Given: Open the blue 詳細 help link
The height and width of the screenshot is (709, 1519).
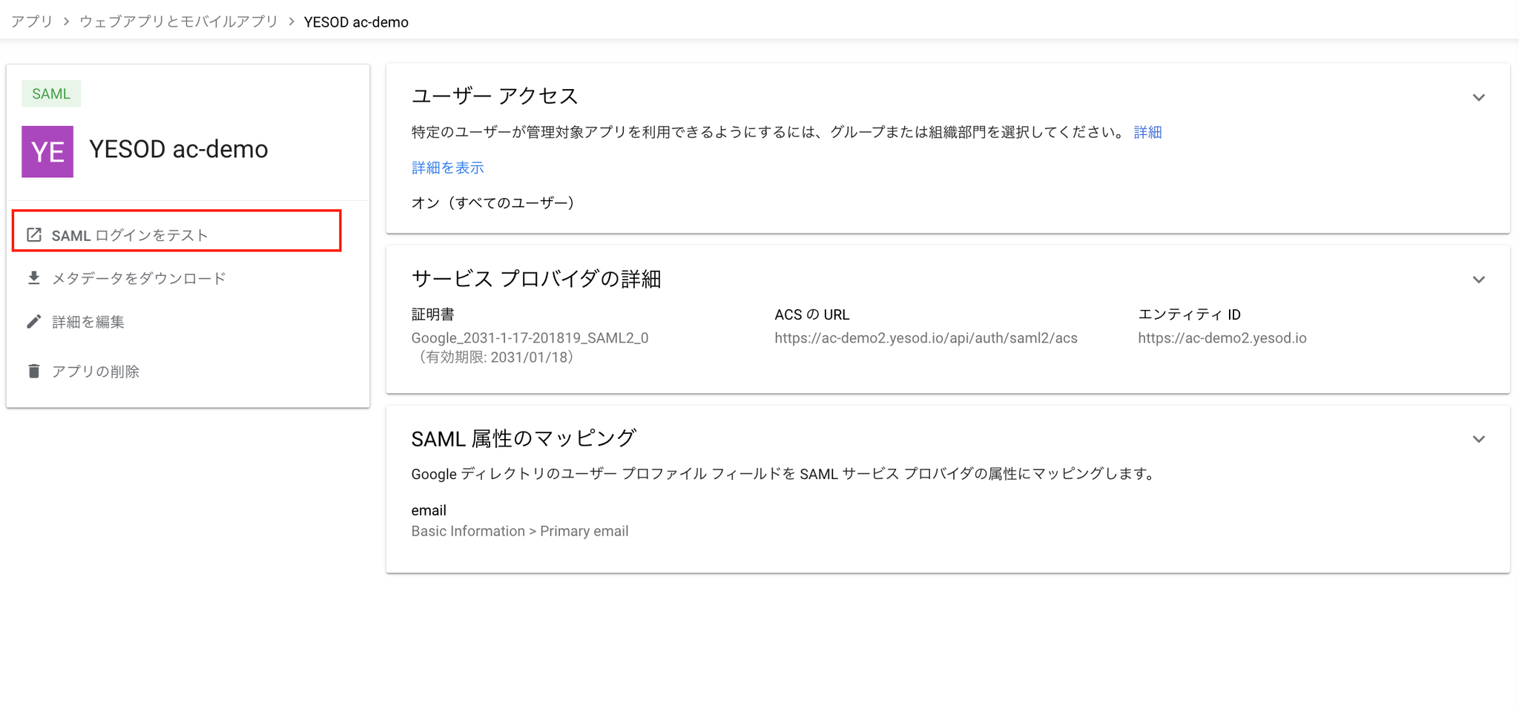Looking at the screenshot, I should coord(1147,132).
